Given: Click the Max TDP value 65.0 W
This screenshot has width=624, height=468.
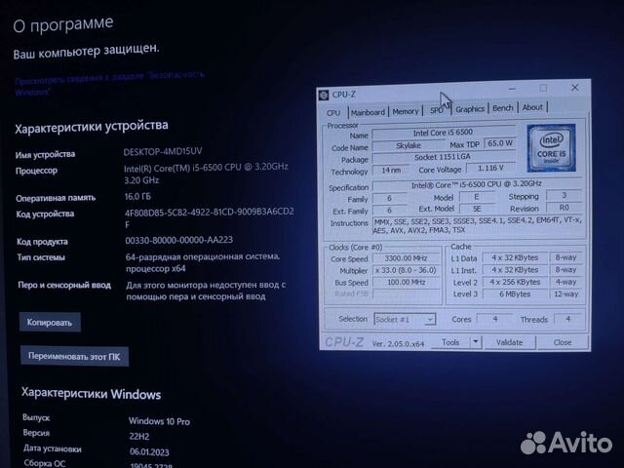Looking at the screenshot, I should (x=500, y=143).
